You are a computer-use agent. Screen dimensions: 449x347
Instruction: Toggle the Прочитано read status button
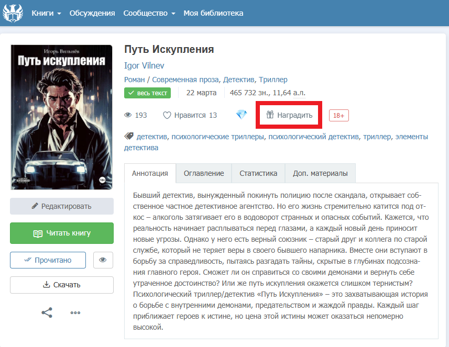tap(48, 260)
